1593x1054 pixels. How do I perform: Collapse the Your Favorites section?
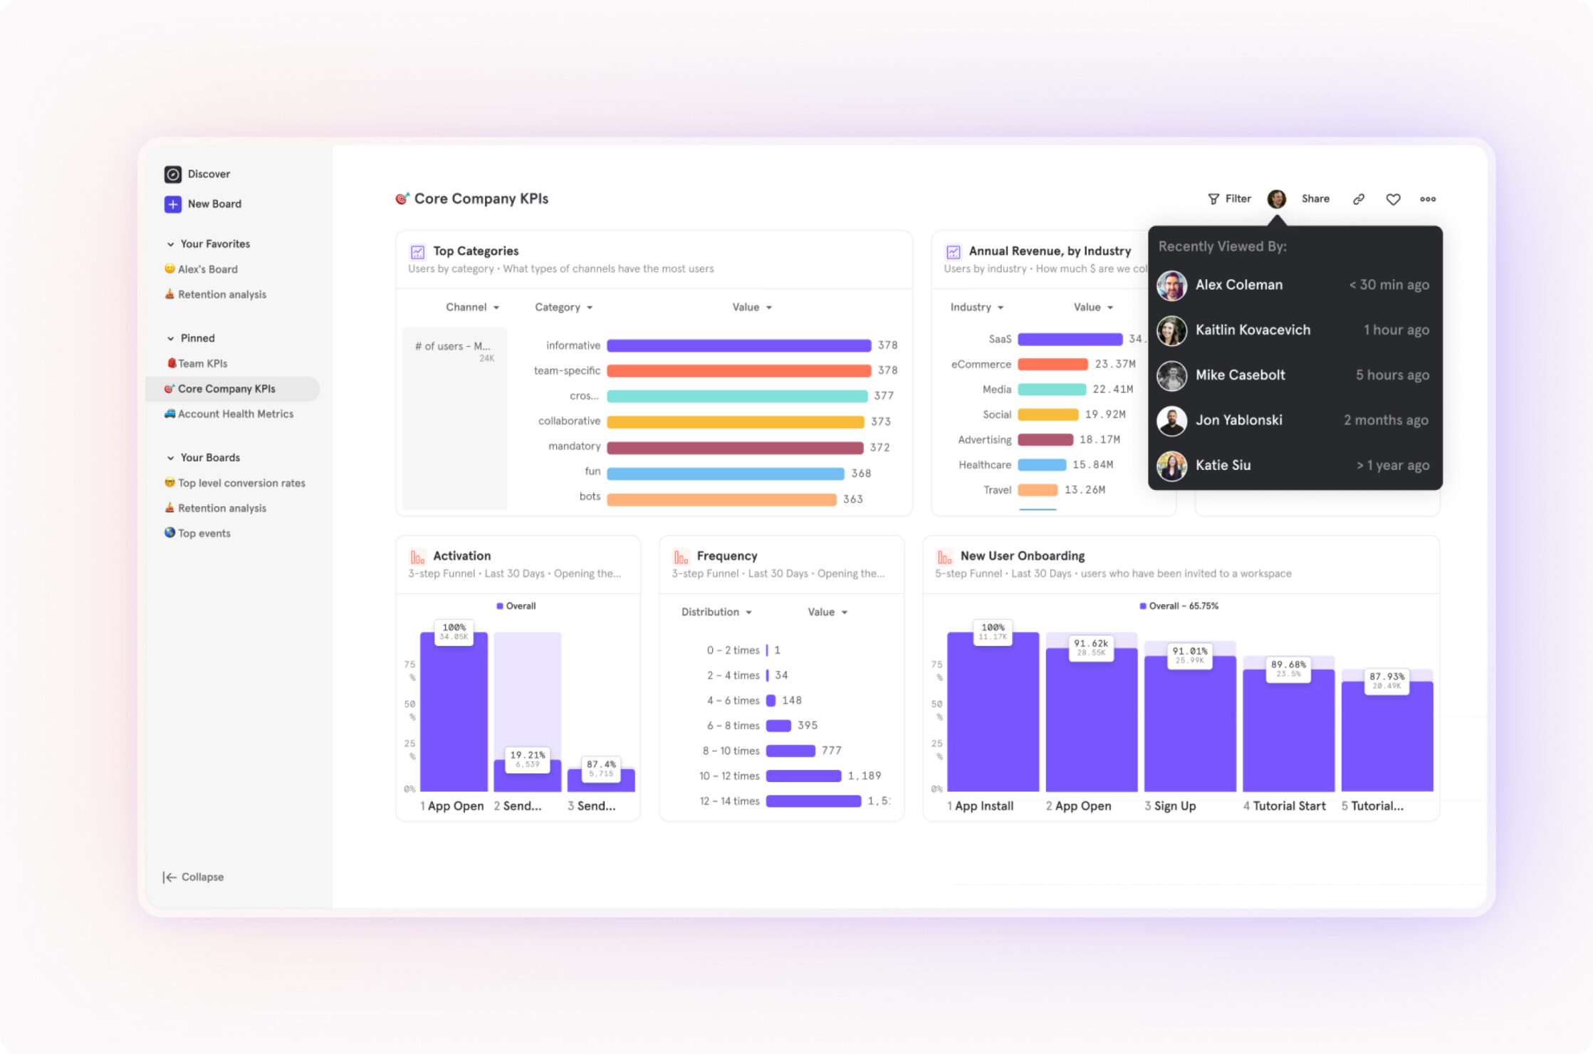click(171, 244)
